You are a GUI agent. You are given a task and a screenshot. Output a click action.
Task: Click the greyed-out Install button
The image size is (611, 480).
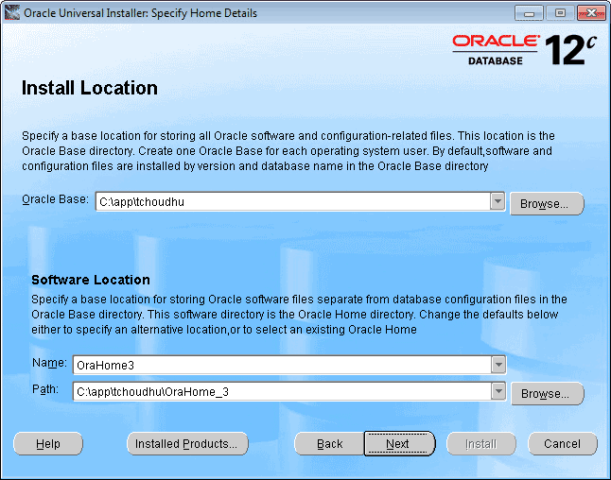[481, 444]
